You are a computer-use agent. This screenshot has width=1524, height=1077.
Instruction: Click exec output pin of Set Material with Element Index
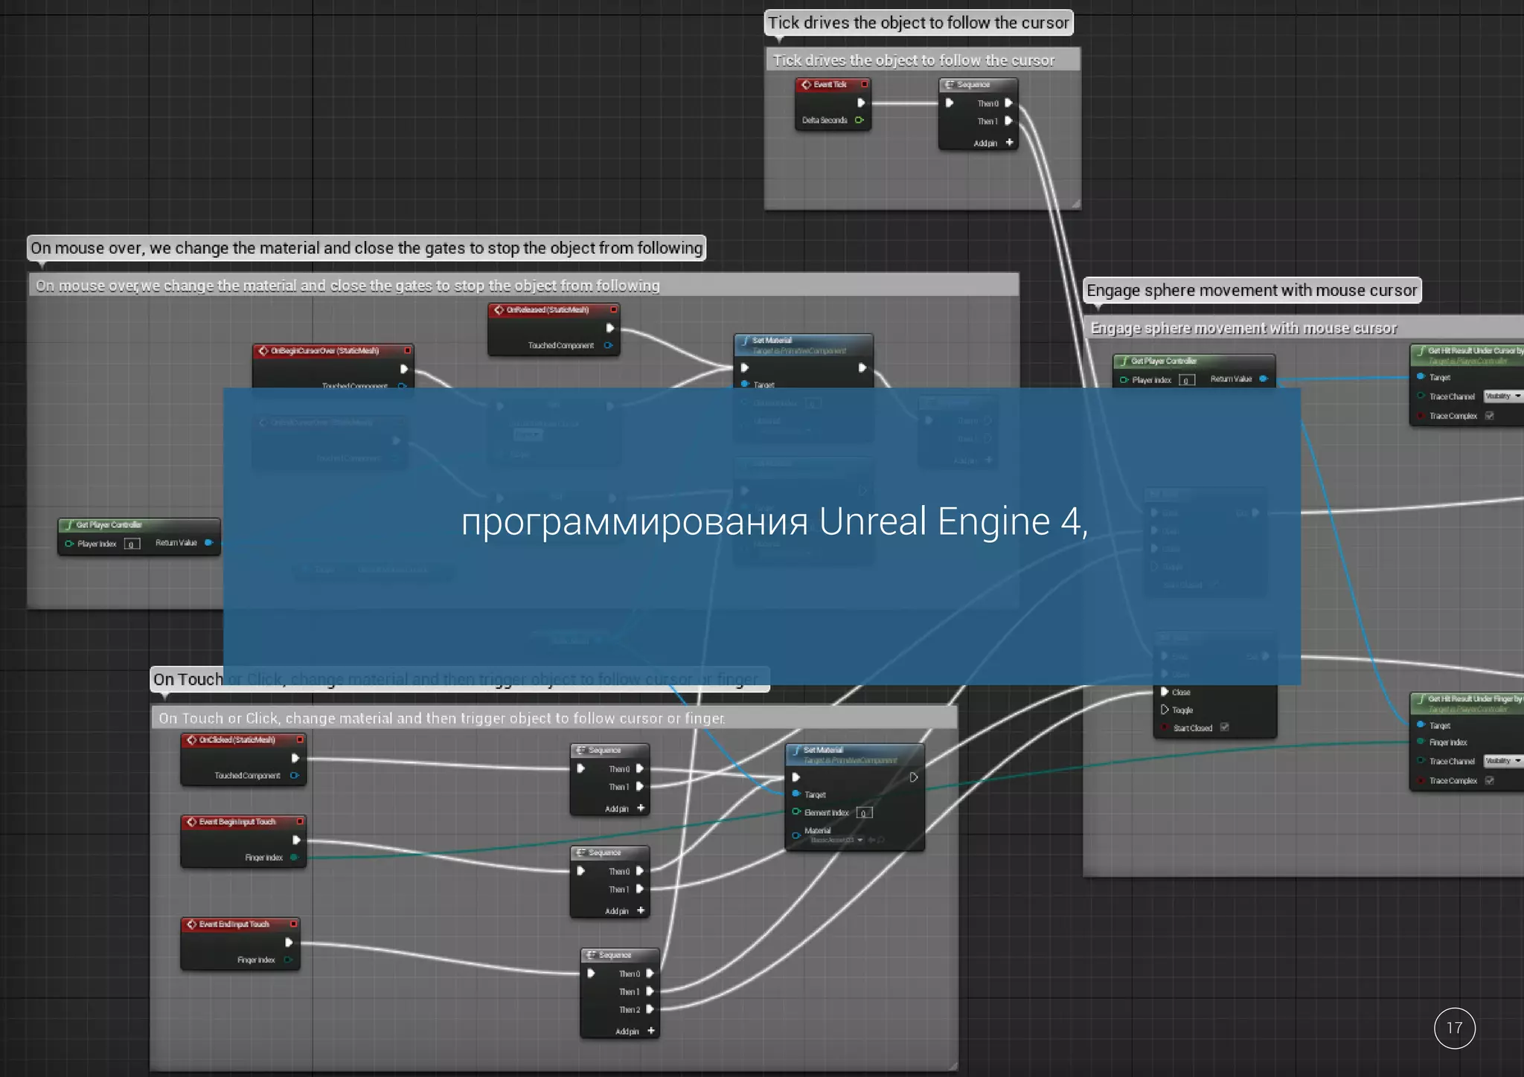pos(914,777)
